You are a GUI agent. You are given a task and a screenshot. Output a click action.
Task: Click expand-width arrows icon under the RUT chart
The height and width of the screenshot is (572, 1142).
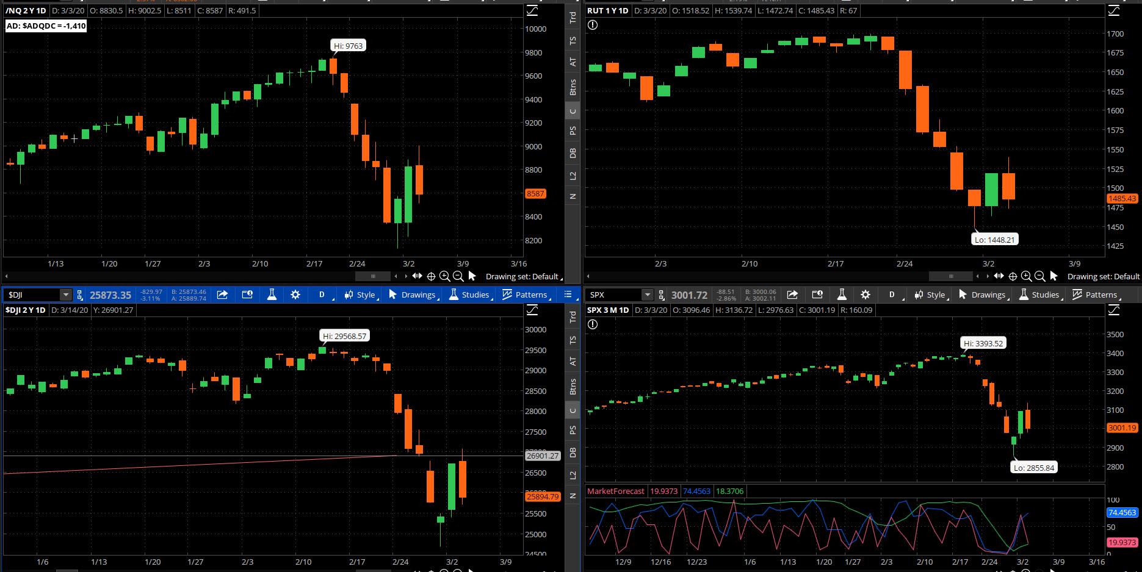pyautogui.click(x=999, y=276)
